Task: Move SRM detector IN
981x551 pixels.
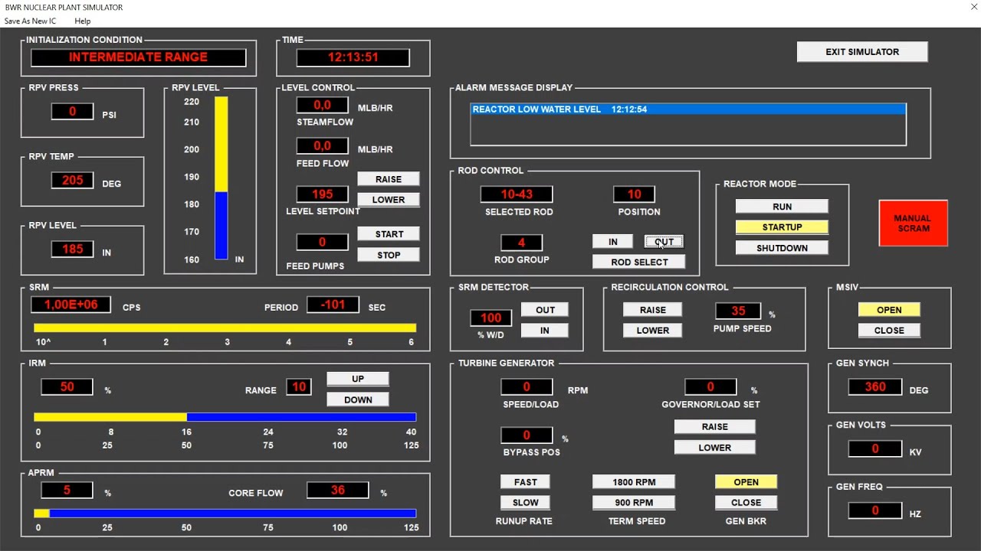Action: 545,331
